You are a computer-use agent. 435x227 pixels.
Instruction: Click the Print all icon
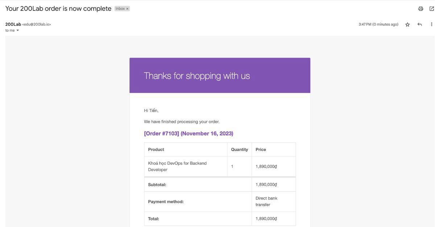tap(420, 9)
